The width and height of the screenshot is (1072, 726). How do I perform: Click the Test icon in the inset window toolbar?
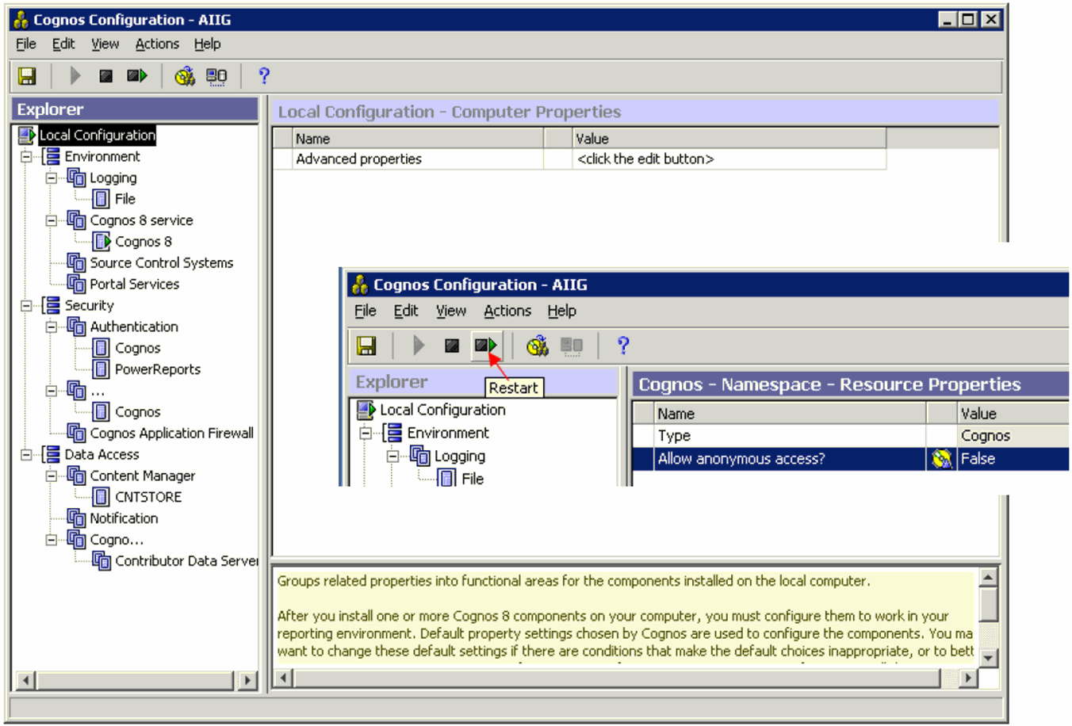coord(538,346)
